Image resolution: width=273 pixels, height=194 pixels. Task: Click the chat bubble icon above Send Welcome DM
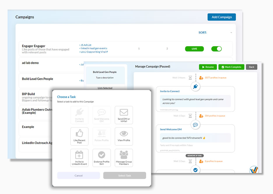[195, 124]
